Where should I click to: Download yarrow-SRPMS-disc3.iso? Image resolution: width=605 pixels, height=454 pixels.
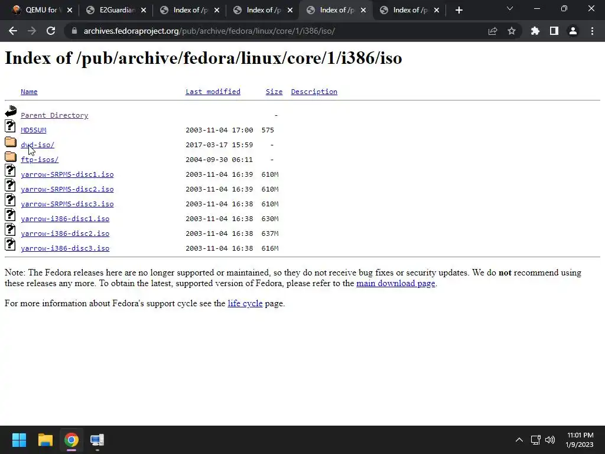(67, 204)
